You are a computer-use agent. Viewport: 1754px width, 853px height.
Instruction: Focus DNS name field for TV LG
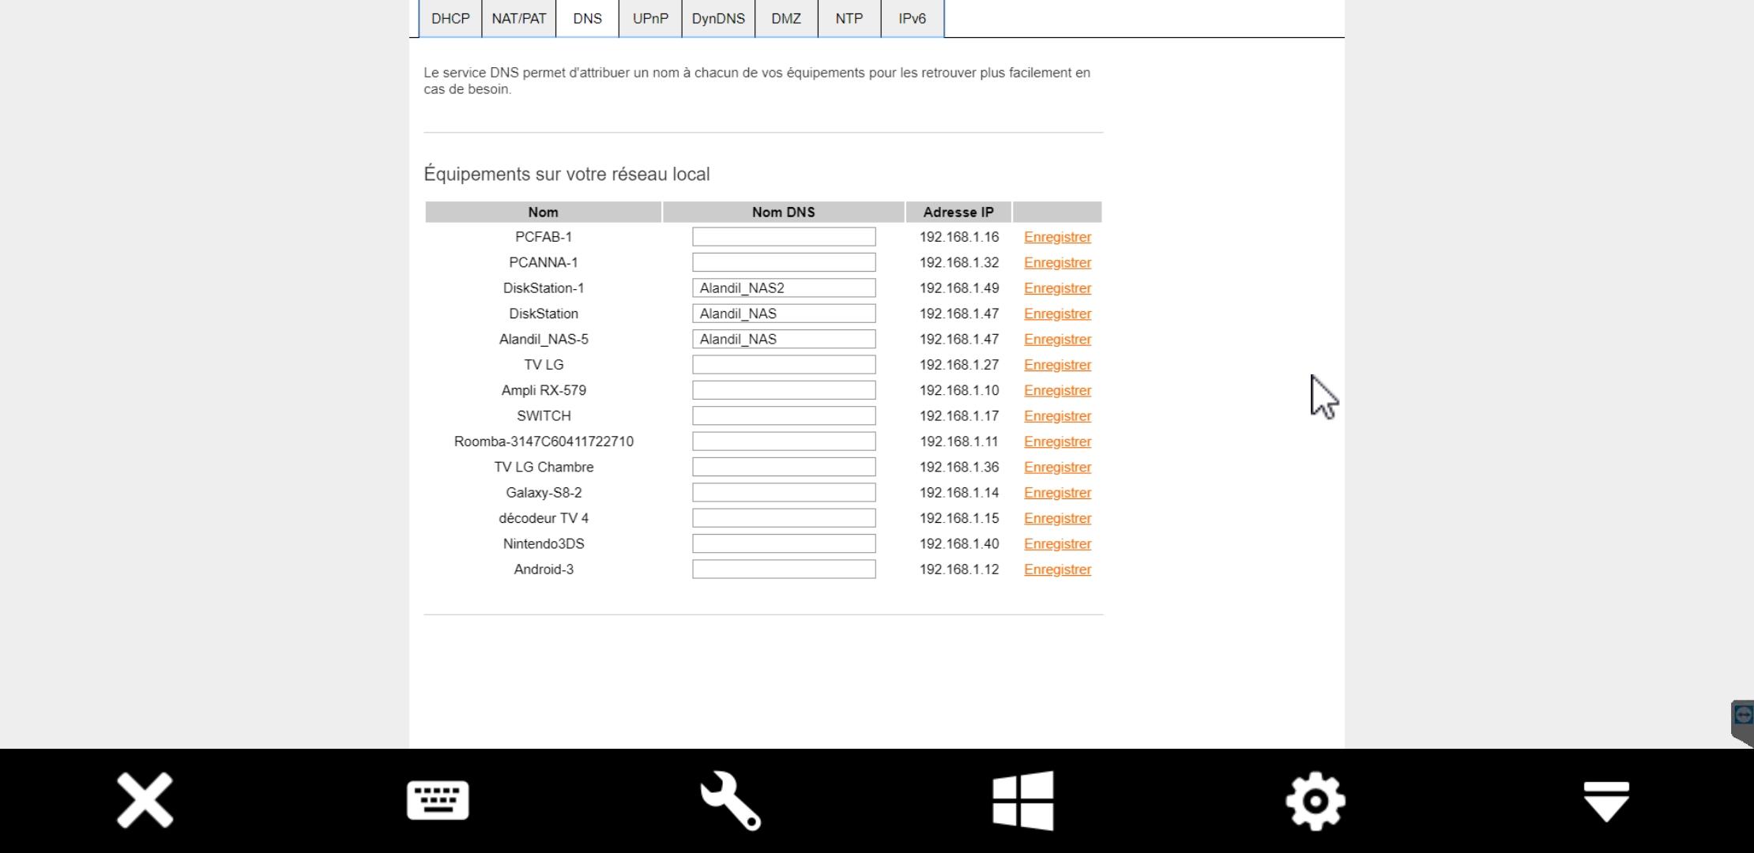pos(784,365)
